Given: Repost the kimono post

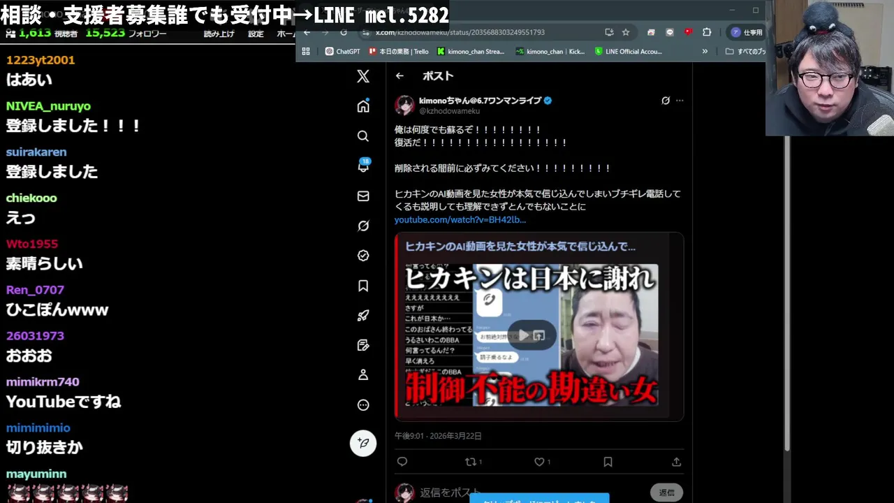Looking at the screenshot, I should tap(471, 462).
